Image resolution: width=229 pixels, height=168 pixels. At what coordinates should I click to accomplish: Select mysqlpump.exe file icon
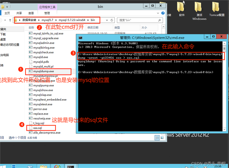(31, 85)
